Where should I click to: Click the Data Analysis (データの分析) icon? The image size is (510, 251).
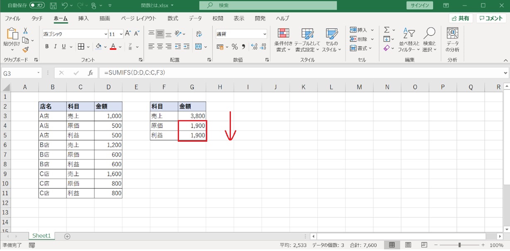click(452, 40)
